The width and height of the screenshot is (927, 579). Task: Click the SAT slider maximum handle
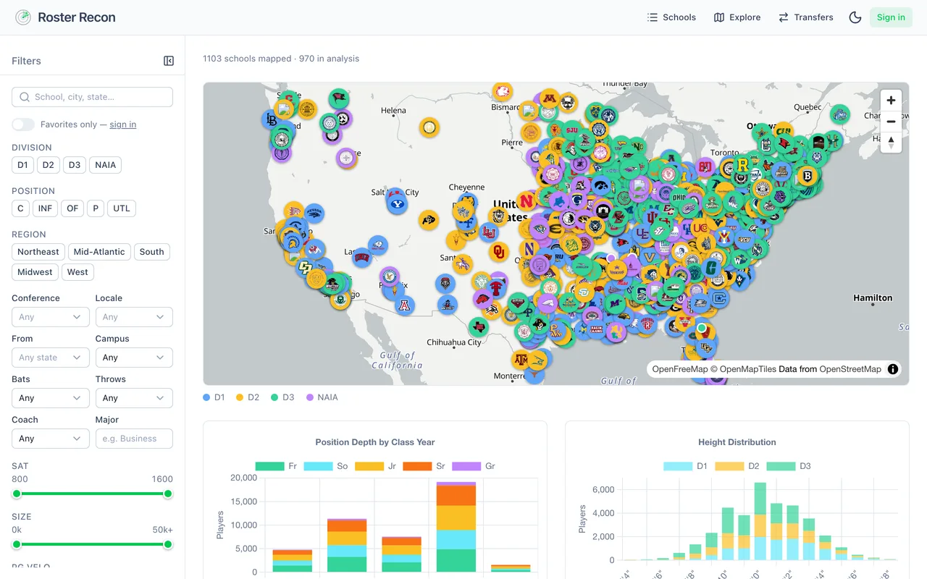point(168,494)
